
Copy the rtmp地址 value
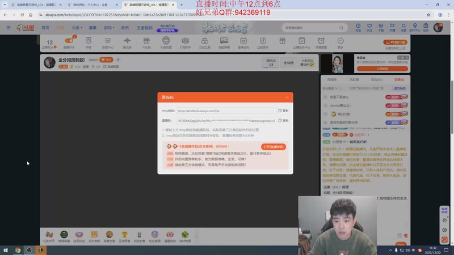(x=283, y=110)
